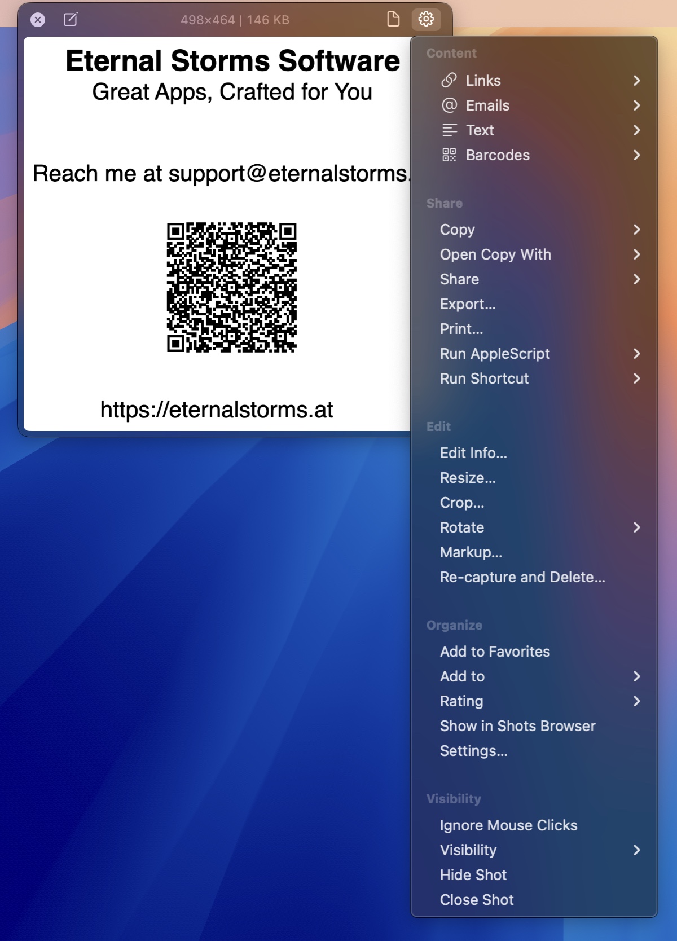Expand the Barcodes submenu chevron
This screenshot has height=941, width=677.
point(637,155)
